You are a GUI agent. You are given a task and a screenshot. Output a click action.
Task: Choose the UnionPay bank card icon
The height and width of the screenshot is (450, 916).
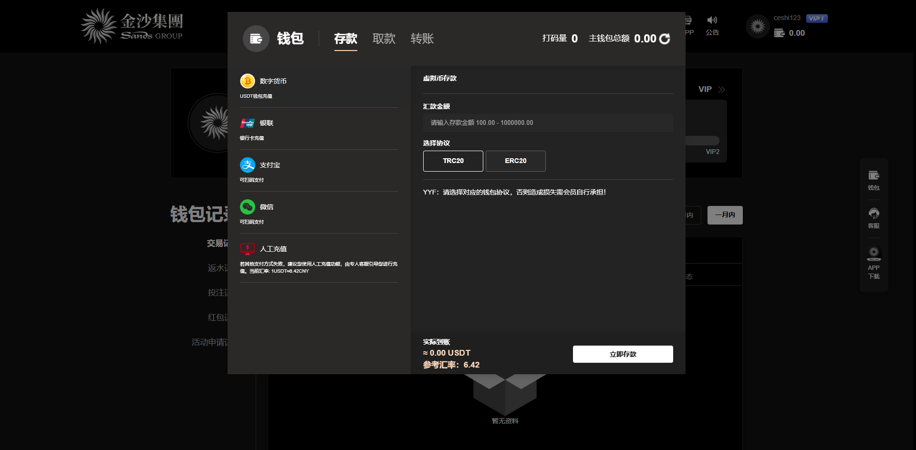pos(247,123)
